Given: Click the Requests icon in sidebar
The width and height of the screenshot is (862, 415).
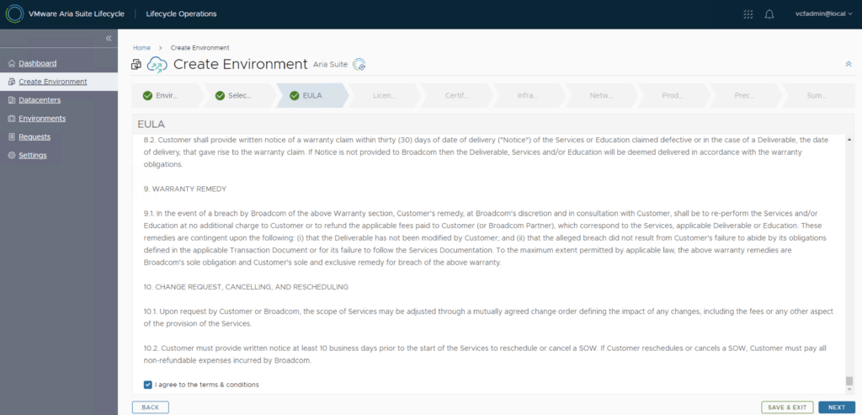Looking at the screenshot, I should [11, 137].
